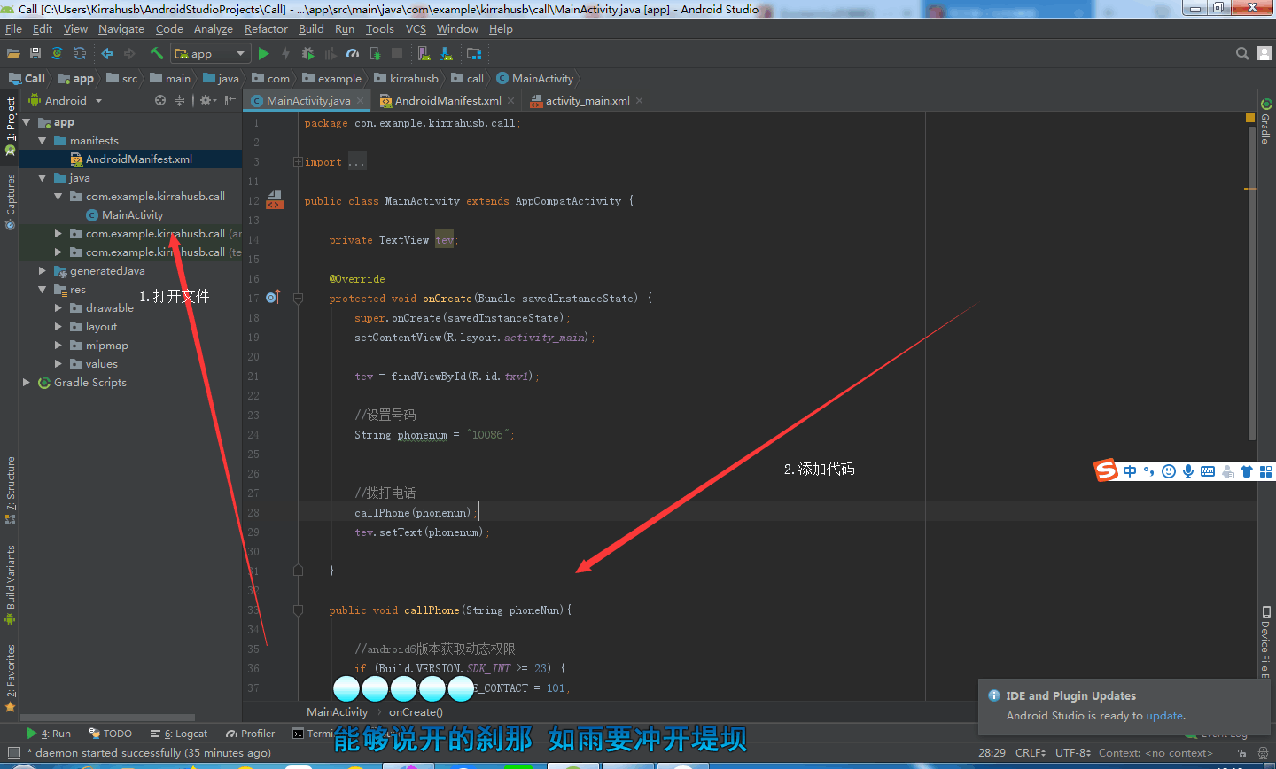The width and height of the screenshot is (1276, 769).
Task: Click Sogou IME skin shirt icon
Action: [x=1247, y=471]
